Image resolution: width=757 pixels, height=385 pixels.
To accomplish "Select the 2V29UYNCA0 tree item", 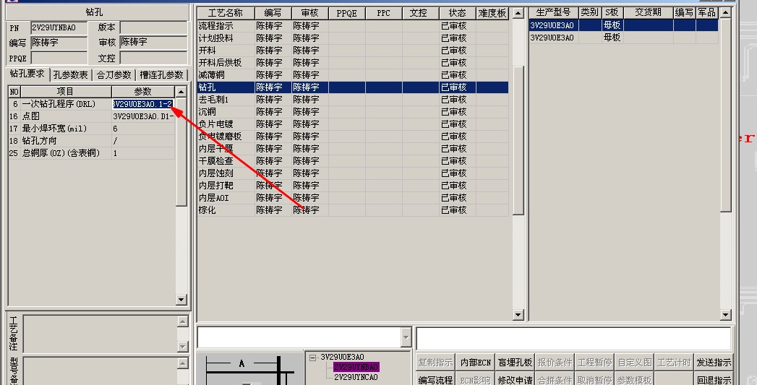I will (x=356, y=377).
